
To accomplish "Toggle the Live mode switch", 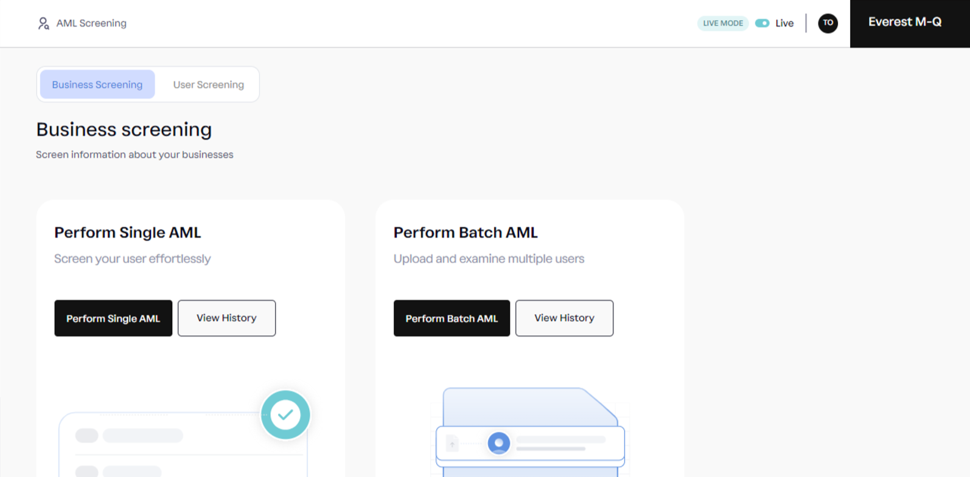I will pos(762,23).
